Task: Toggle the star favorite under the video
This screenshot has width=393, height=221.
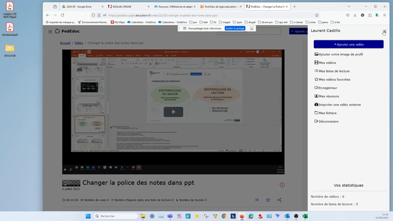Action: tap(268, 200)
